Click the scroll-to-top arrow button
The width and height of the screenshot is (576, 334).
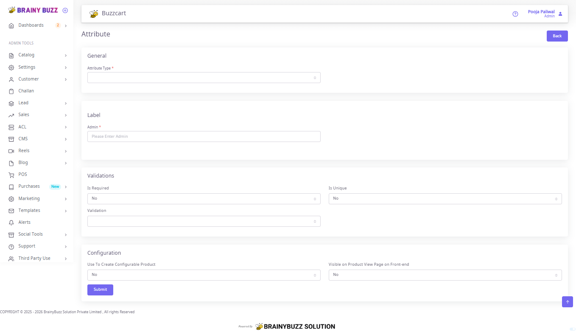click(x=568, y=302)
